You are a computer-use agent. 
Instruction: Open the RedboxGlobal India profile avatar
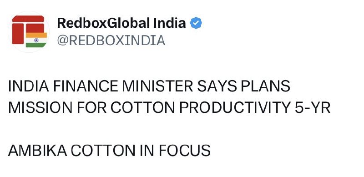(29, 31)
